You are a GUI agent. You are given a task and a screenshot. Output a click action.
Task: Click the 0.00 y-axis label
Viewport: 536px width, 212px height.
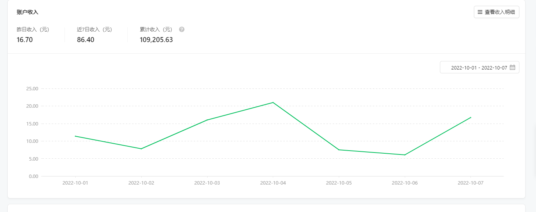click(34, 176)
